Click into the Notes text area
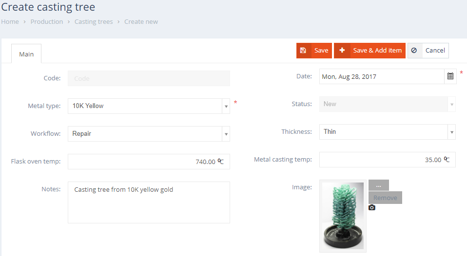467x256 pixels. pos(149,202)
